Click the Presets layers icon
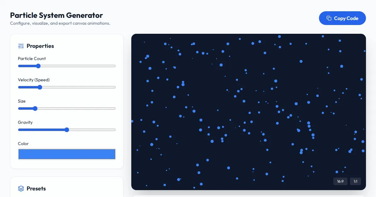The image size is (376, 197). pos(21,189)
